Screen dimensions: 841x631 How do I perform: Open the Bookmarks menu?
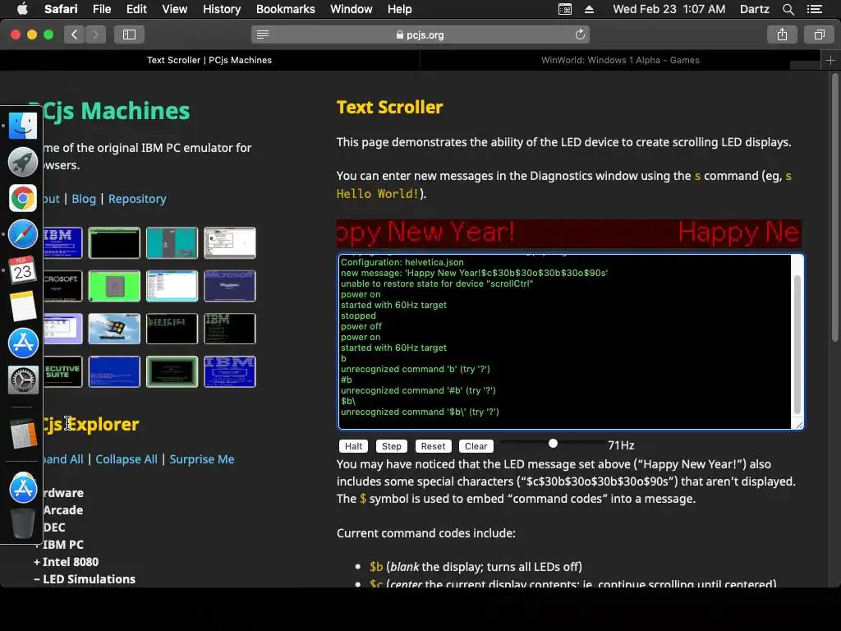[285, 9]
